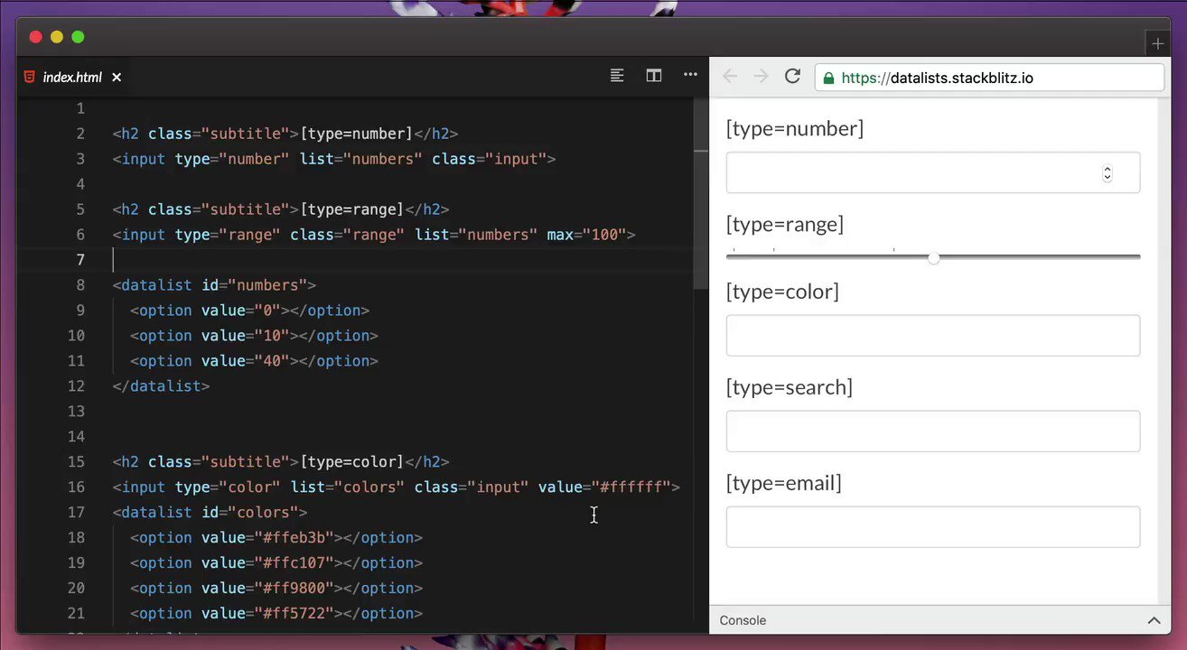Click the range slider thumb
Image resolution: width=1187 pixels, height=650 pixels.
(933, 257)
